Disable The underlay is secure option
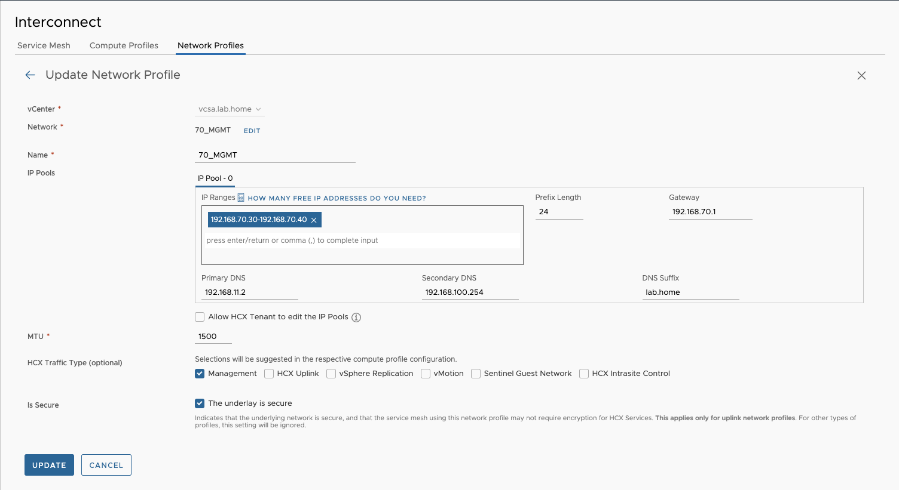Image resolution: width=899 pixels, height=490 pixels. 199,403
